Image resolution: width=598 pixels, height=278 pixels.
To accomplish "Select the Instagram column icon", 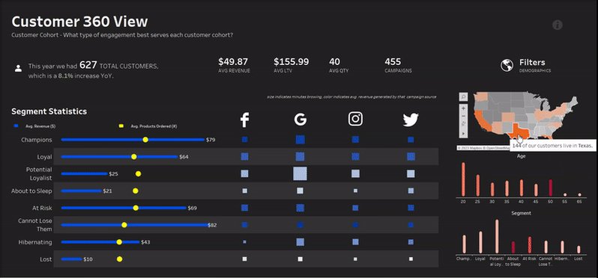I will pyautogui.click(x=355, y=119).
